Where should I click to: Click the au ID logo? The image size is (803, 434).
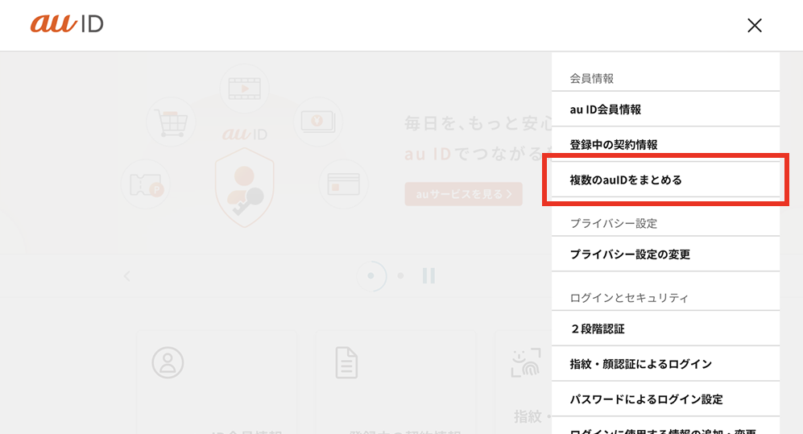[x=68, y=24]
